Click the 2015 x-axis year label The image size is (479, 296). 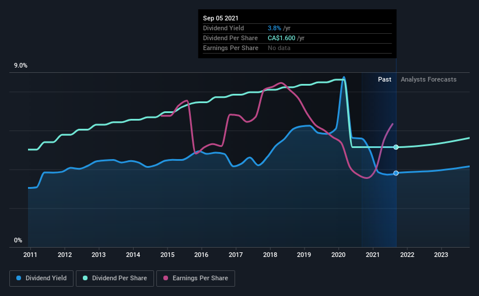point(167,255)
